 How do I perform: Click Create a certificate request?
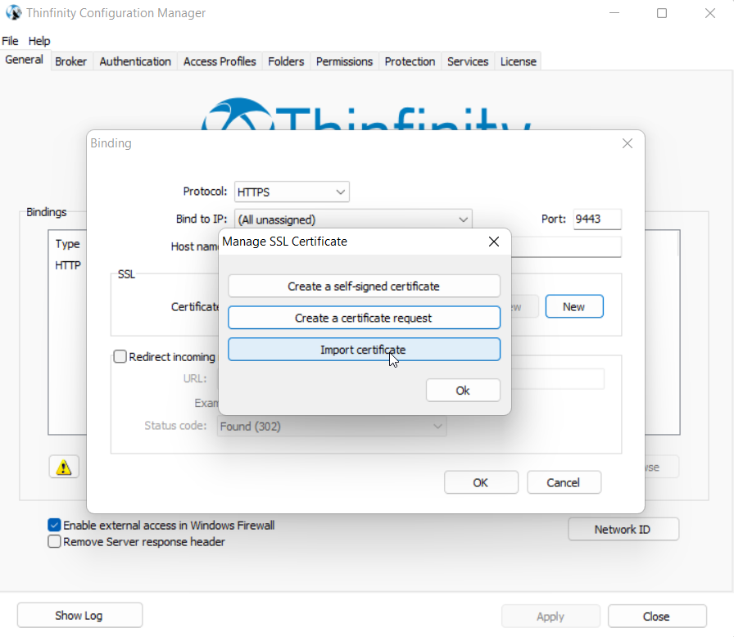click(364, 318)
